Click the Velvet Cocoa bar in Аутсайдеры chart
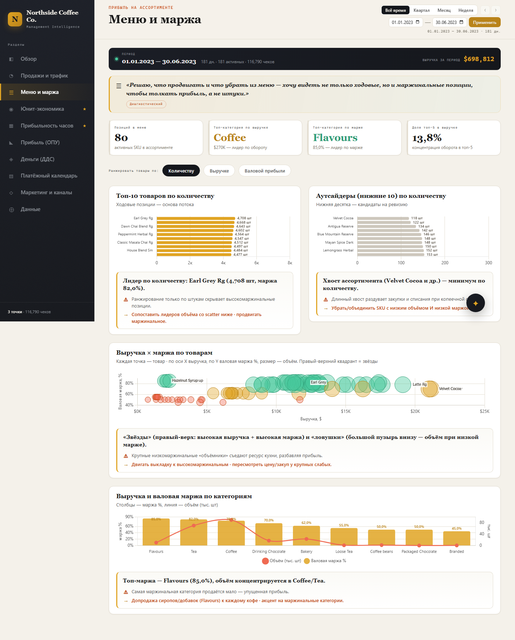This screenshot has height=640, width=515. 383,218
